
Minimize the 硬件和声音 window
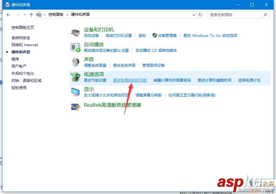pos(238,5)
